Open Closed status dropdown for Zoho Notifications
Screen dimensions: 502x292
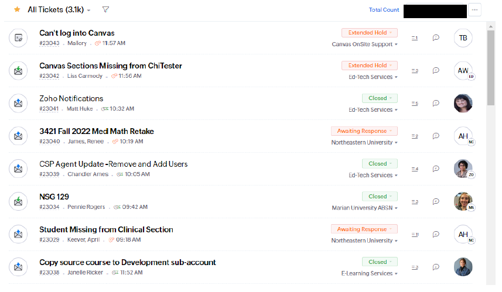coord(380,98)
